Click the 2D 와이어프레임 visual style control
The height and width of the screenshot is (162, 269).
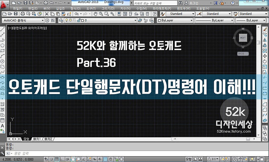[35, 28]
